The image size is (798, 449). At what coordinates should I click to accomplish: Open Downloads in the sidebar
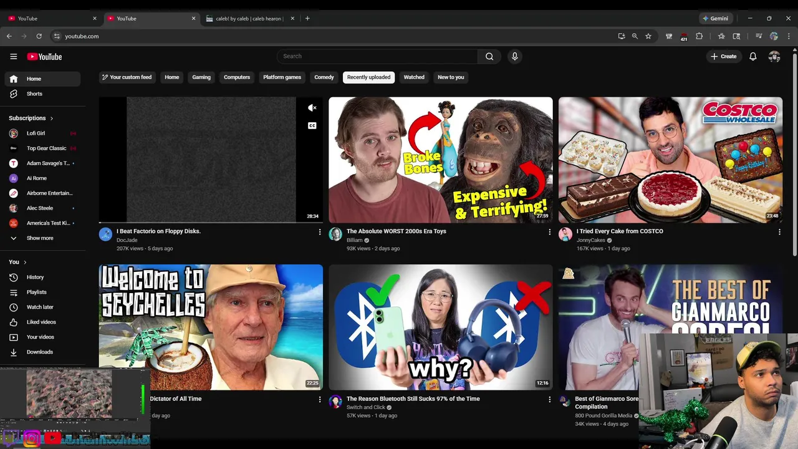pyautogui.click(x=42, y=352)
